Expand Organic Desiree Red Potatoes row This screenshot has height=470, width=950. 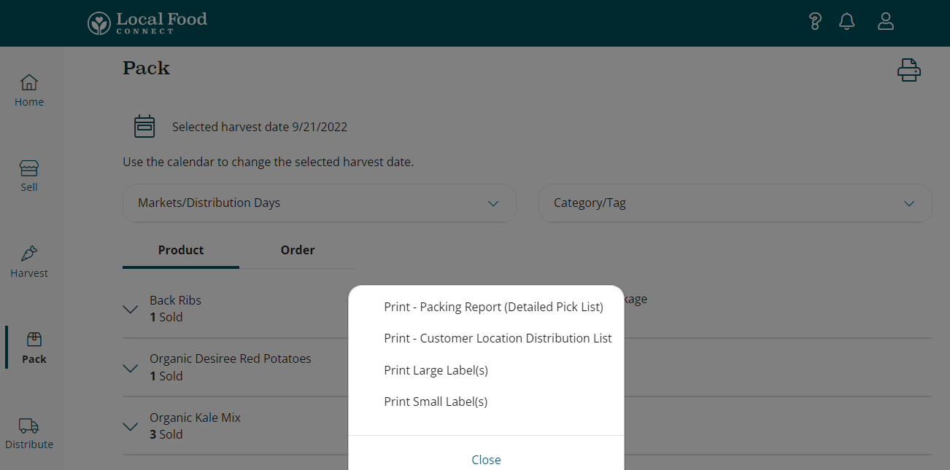coord(131,368)
